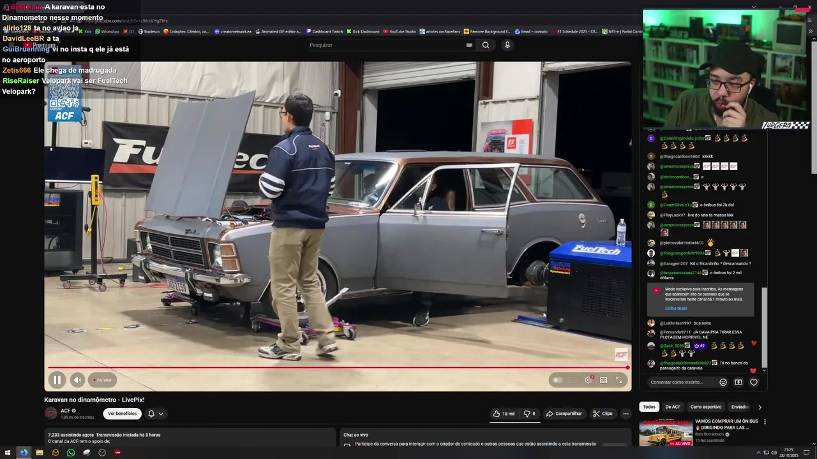Focus the YouTube 'Pesquisar' search field
The height and width of the screenshot is (459, 817).
click(386, 45)
